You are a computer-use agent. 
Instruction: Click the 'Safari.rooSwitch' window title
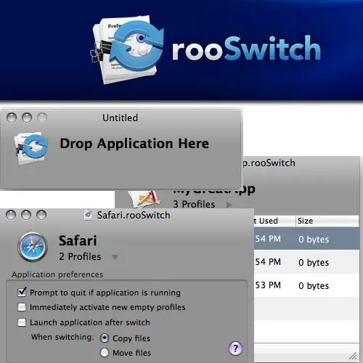[134, 215]
